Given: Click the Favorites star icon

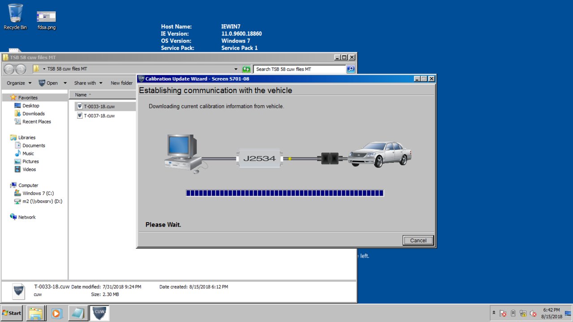Looking at the screenshot, I should pos(13,97).
